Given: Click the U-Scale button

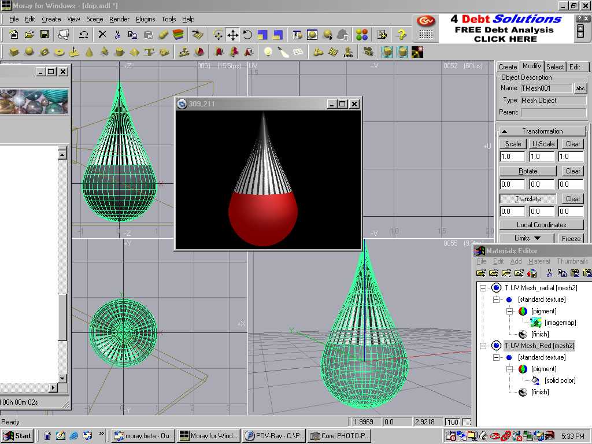Looking at the screenshot, I should tap(543, 144).
